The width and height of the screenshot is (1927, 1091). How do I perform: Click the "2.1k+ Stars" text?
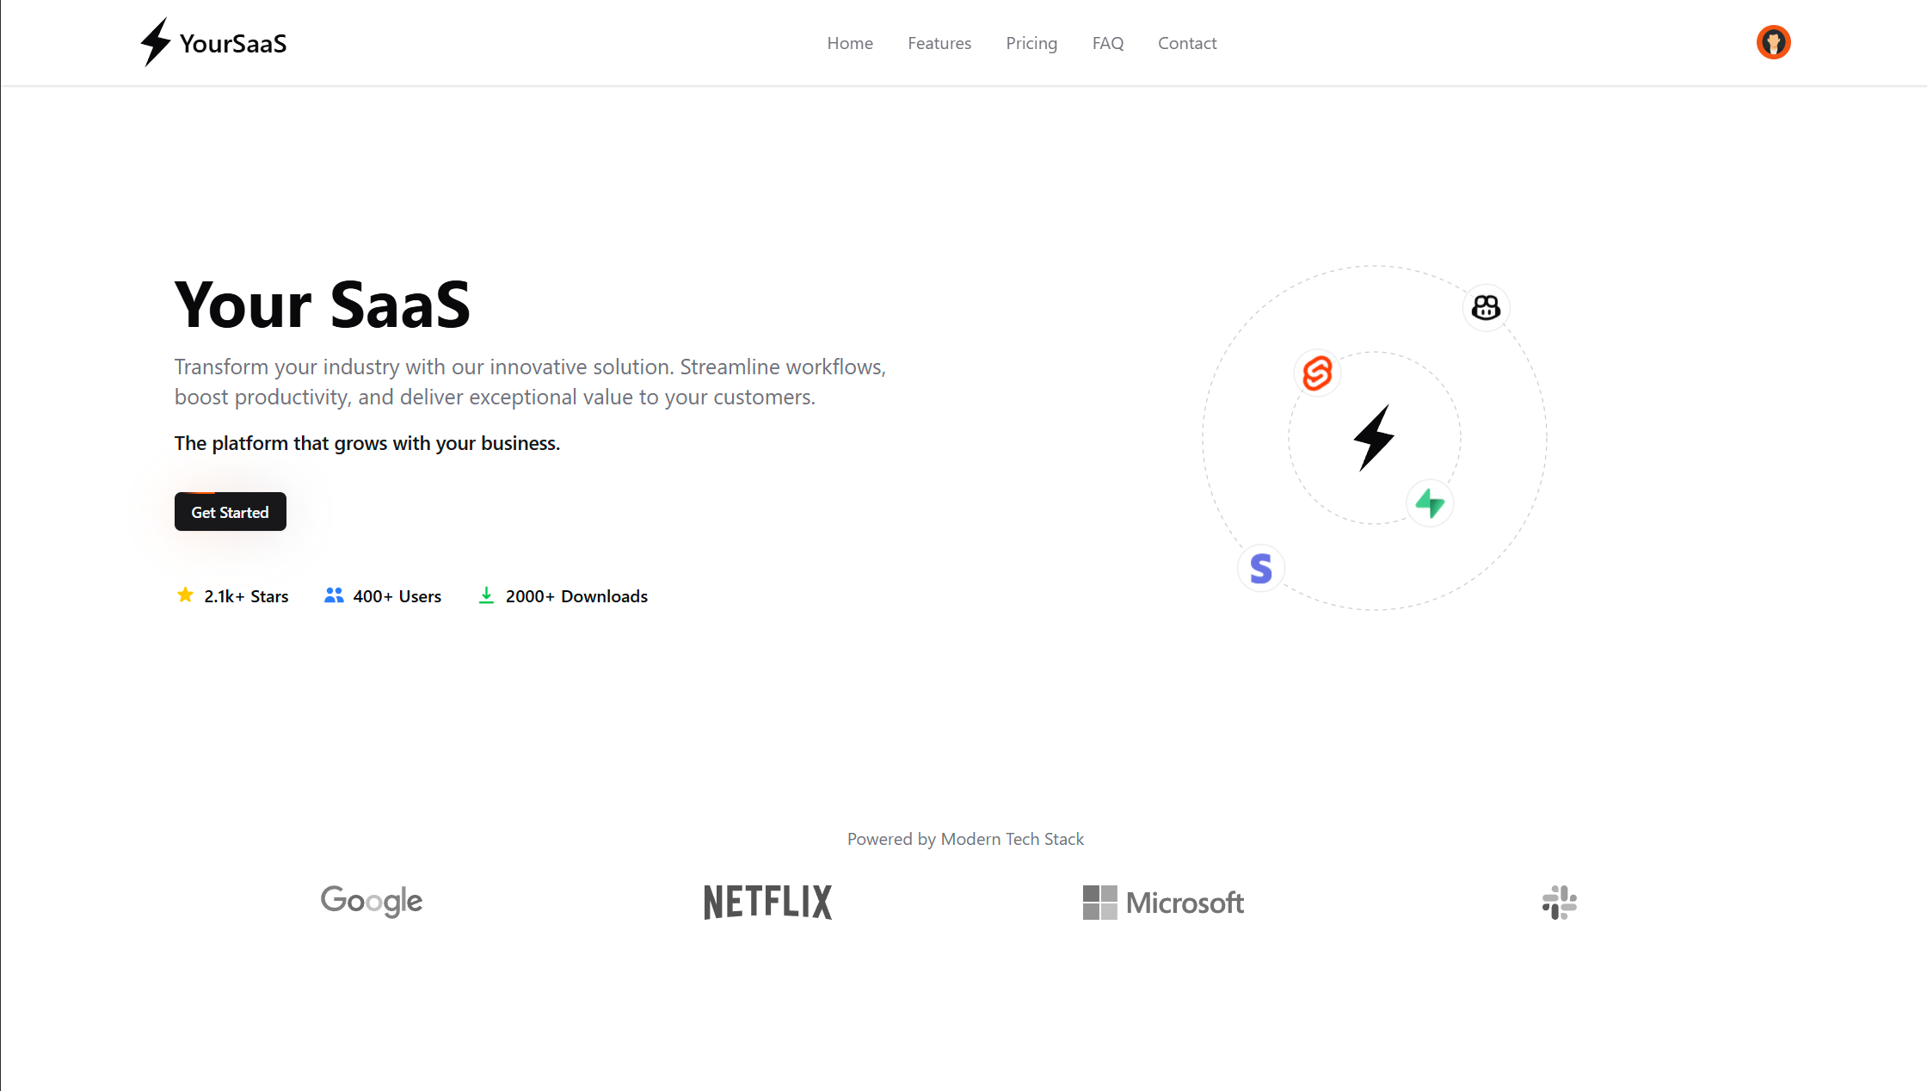pyautogui.click(x=246, y=596)
